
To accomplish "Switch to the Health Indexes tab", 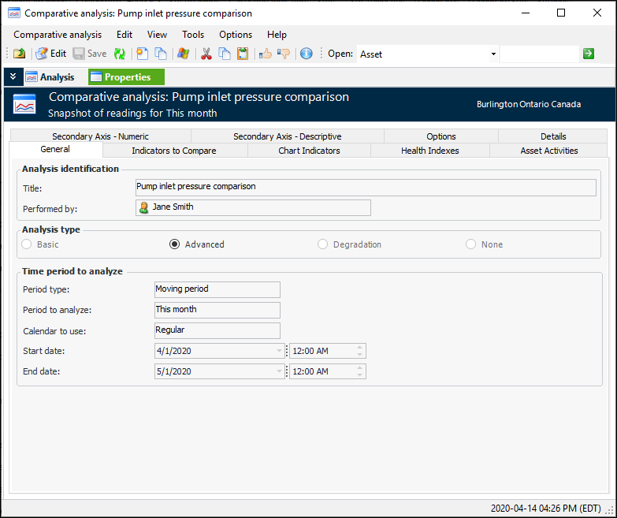I will [429, 151].
